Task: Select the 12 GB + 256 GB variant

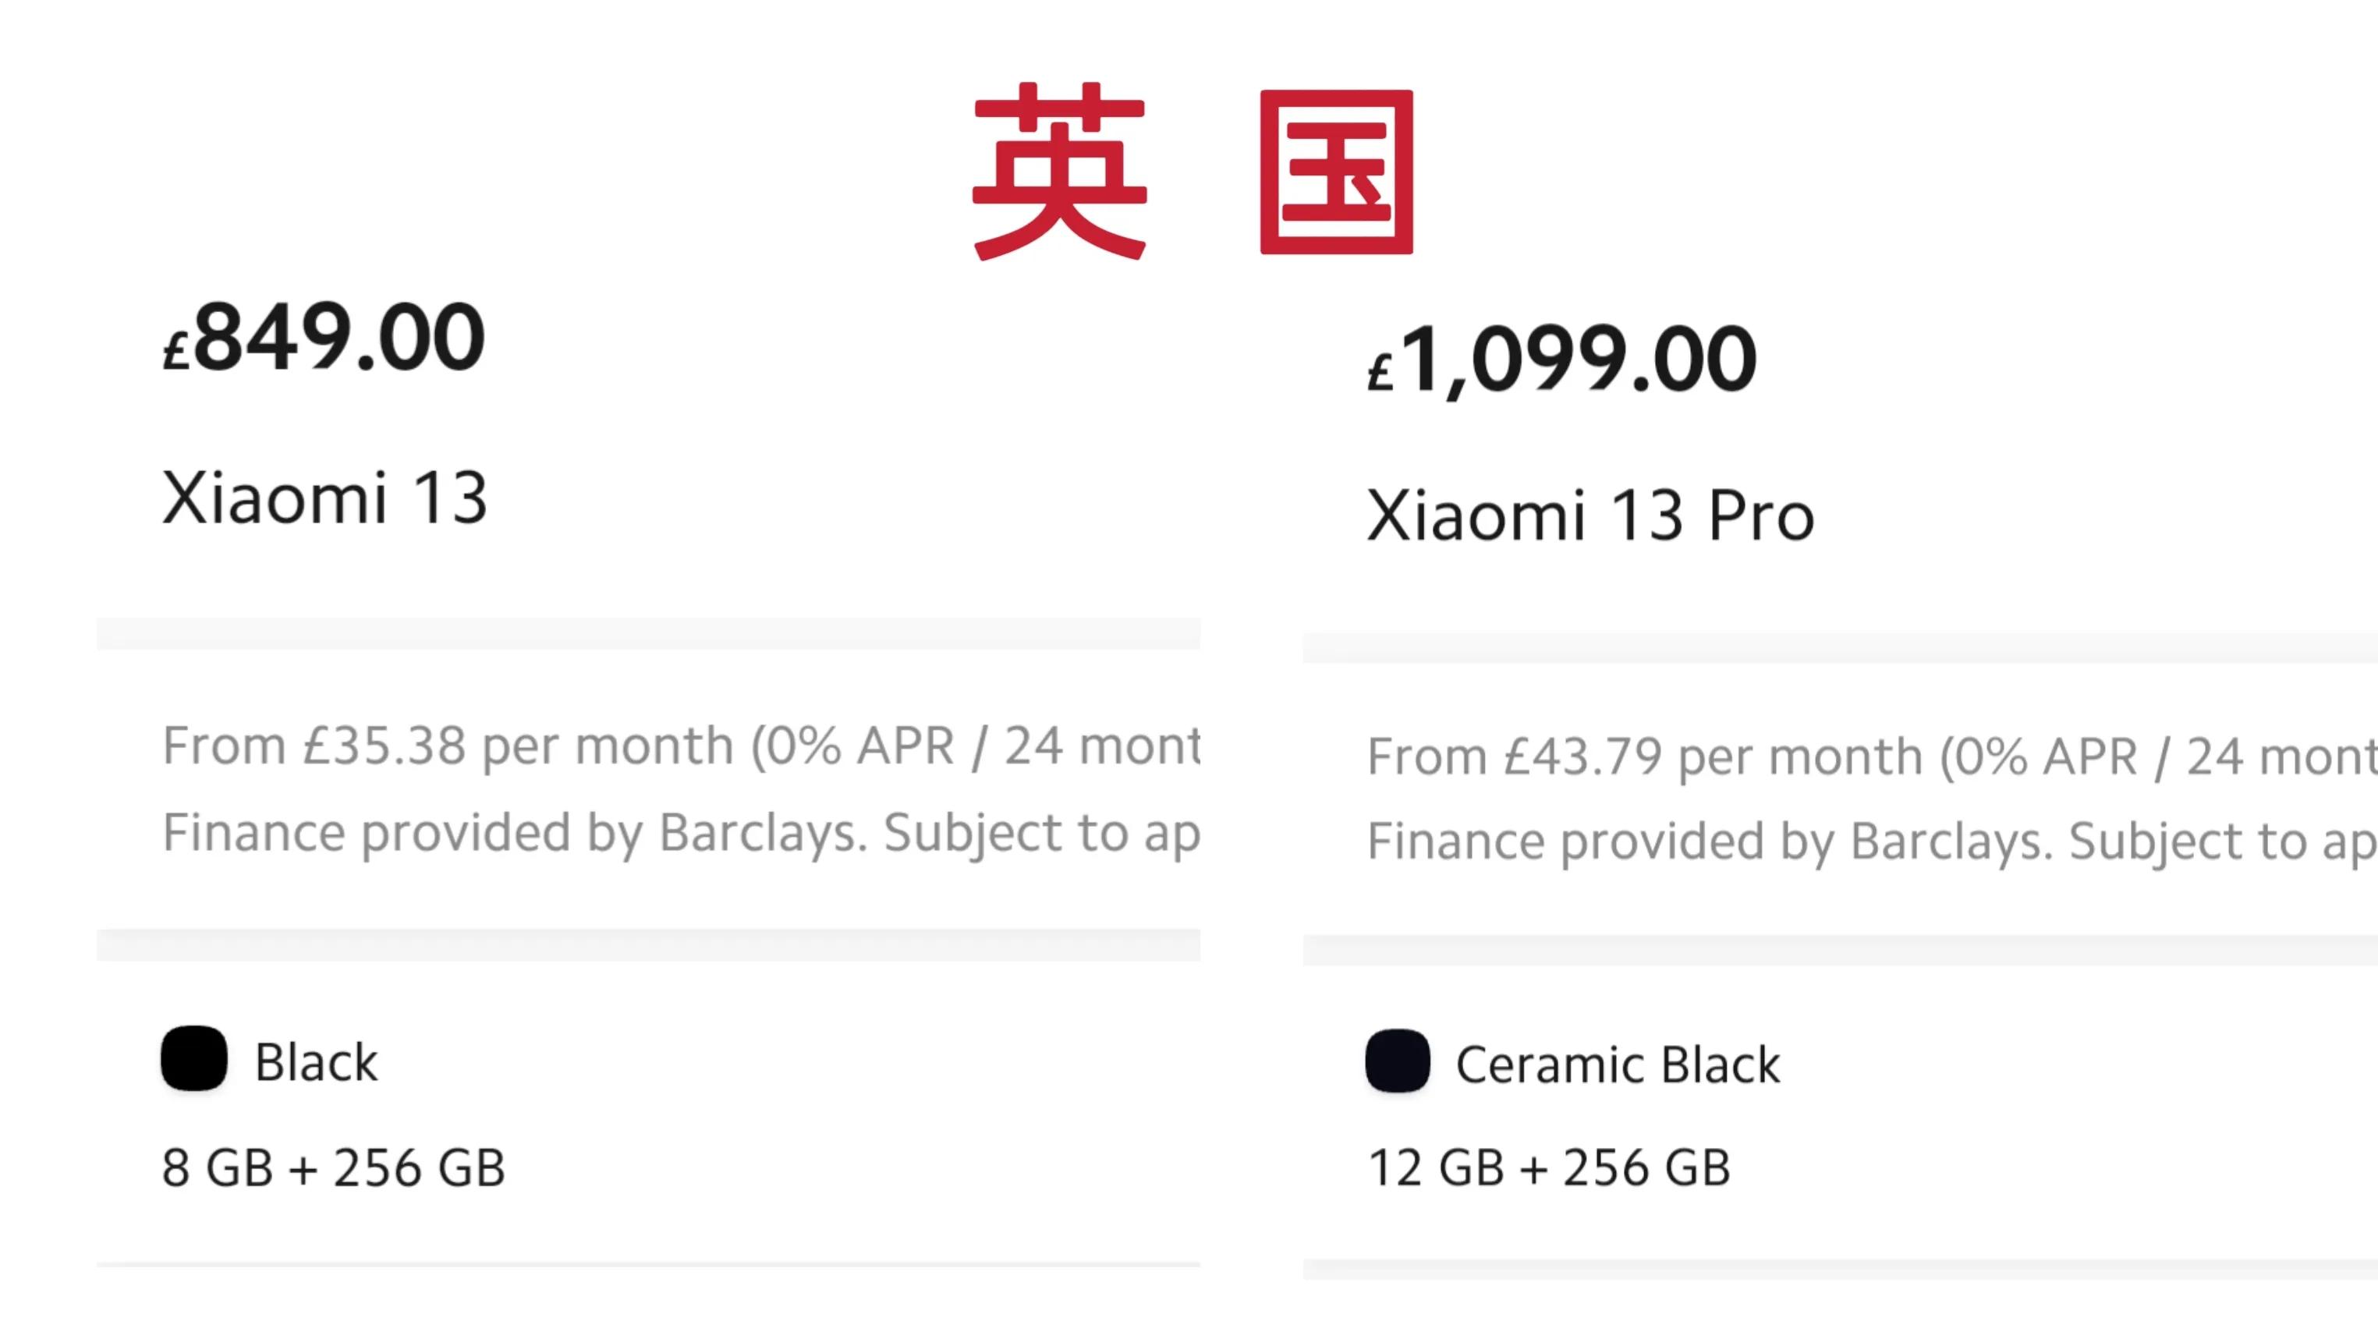Action: click(x=1550, y=1168)
